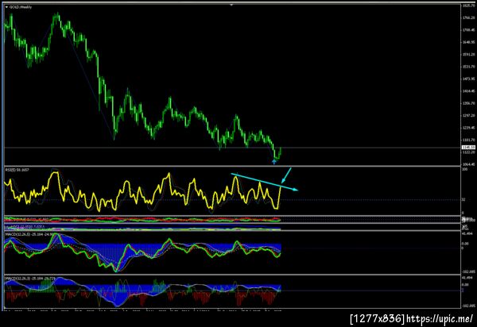
Task: Select the blue arrow marker below the price low
Action: point(273,162)
